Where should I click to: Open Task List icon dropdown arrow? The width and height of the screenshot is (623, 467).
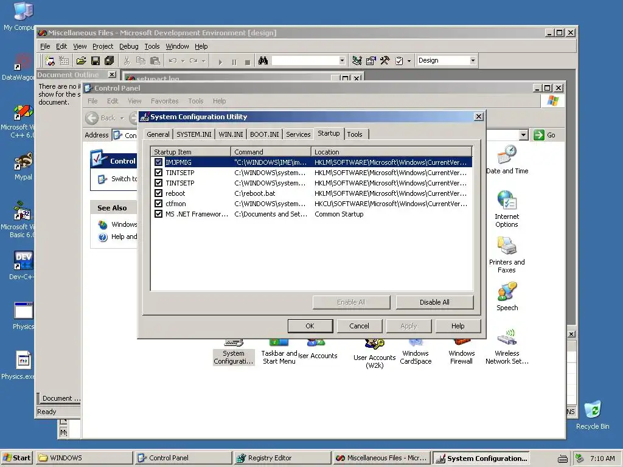(x=409, y=61)
